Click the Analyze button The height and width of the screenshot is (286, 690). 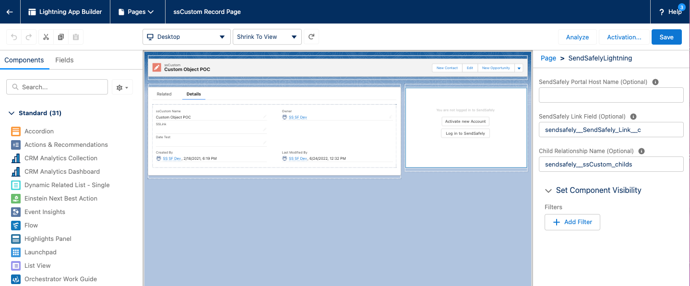(x=577, y=37)
